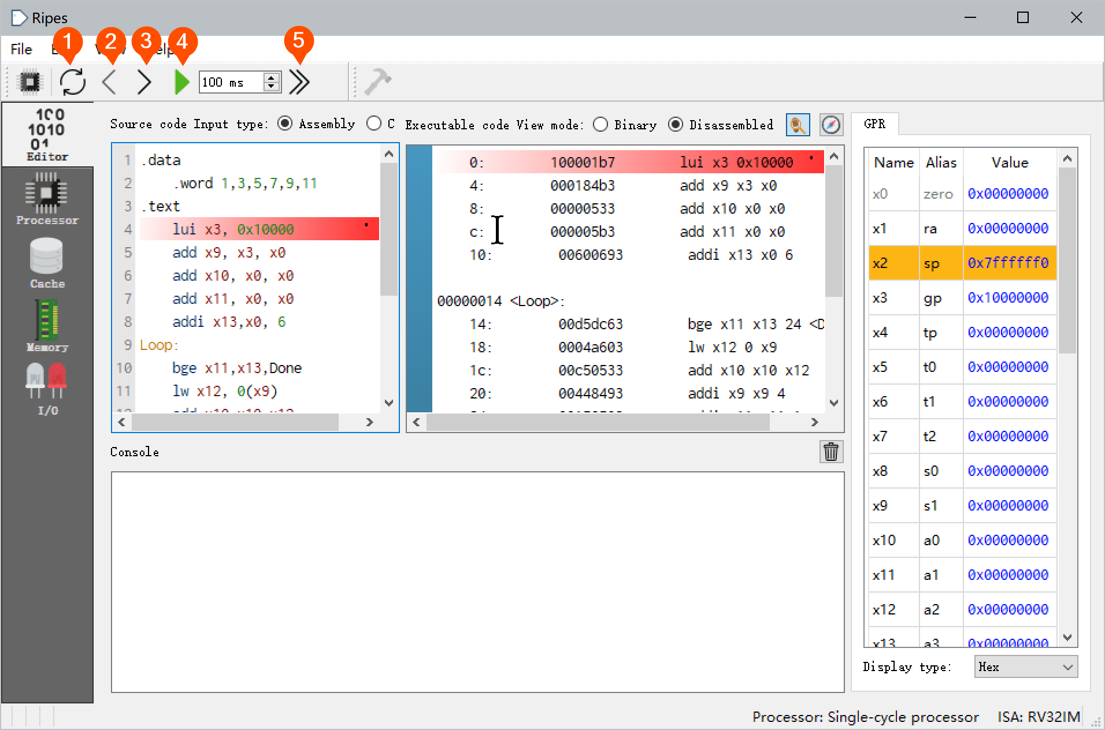
Task: Open the Memory view
Action: pos(47,326)
